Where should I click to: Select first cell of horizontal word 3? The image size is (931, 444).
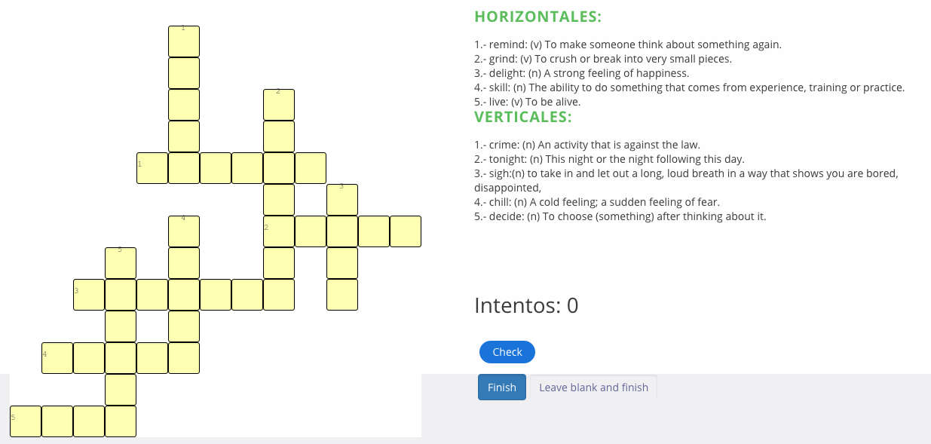pos(89,295)
